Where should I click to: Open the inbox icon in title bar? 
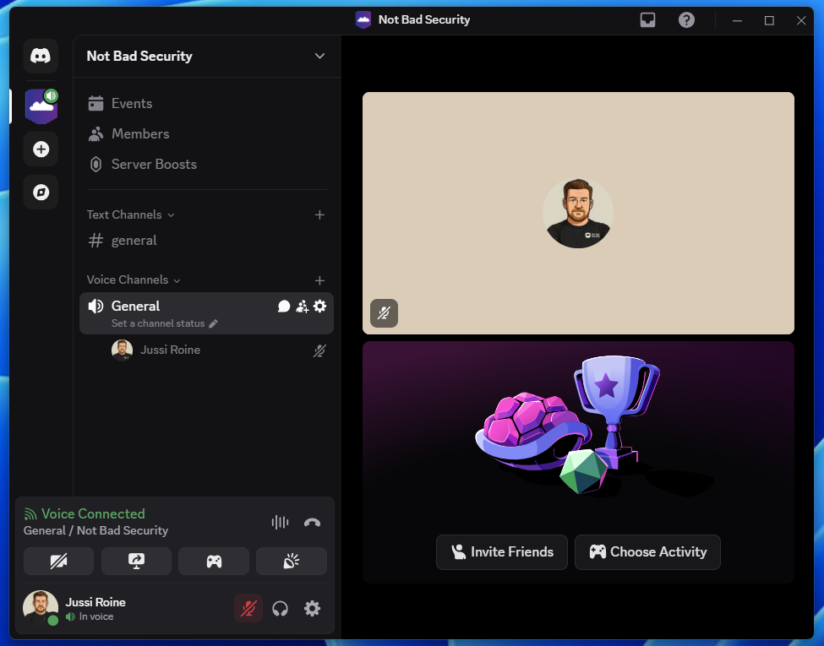(x=647, y=20)
